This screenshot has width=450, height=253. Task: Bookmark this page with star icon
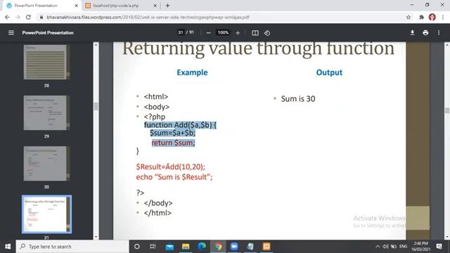(409, 17)
